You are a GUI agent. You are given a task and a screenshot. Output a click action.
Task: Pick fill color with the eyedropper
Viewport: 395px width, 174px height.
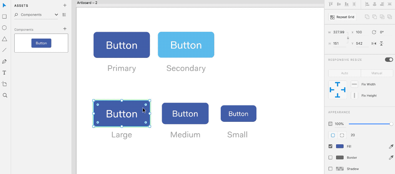tap(391, 146)
